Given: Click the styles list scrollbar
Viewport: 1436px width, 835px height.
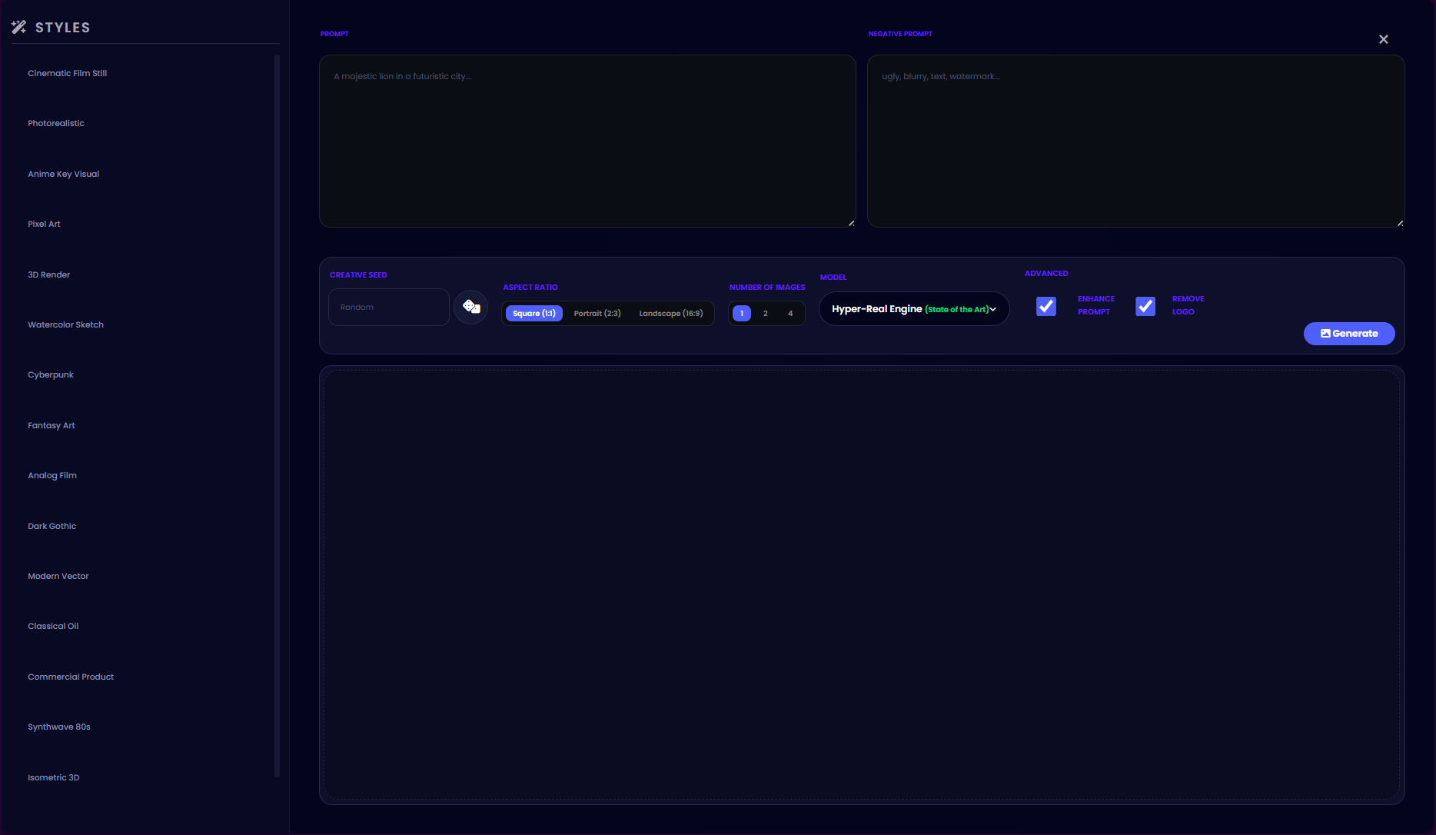Looking at the screenshot, I should pyautogui.click(x=277, y=415).
